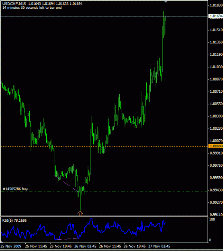Click the 0.99750 price axis label

coord(216,165)
